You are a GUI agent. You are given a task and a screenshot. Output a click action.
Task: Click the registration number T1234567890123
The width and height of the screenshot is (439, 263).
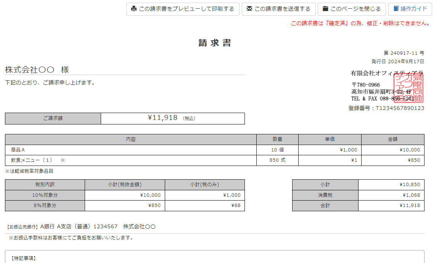point(399,108)
